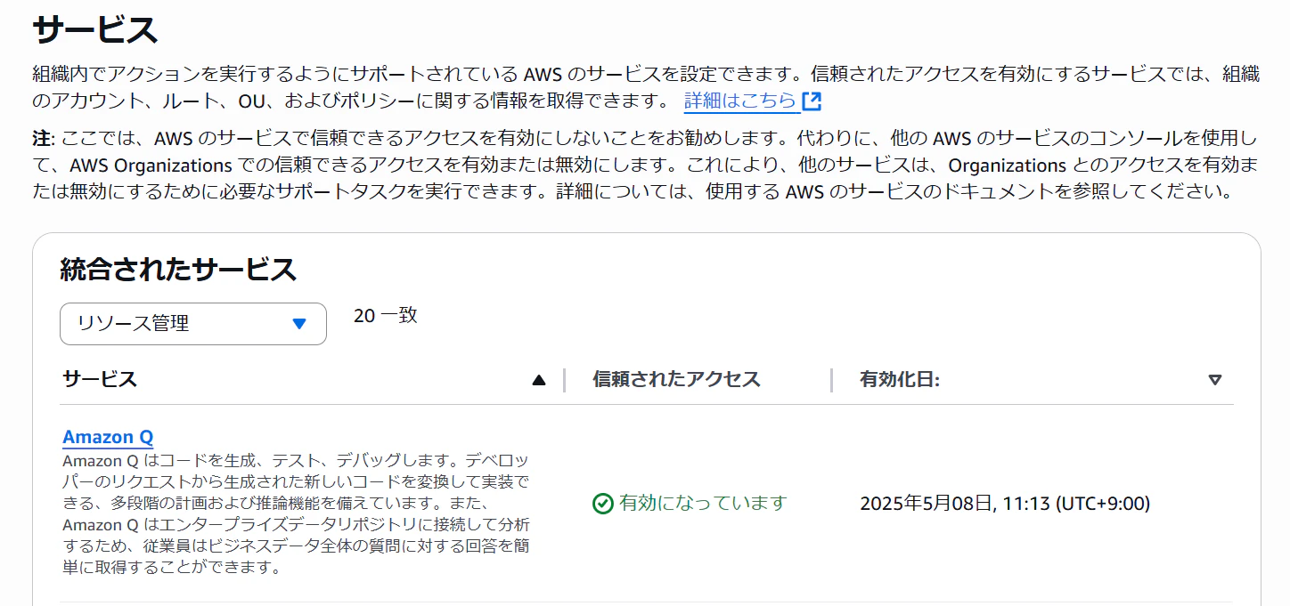Open the Amazon Q service link

[x=108, y=437]
